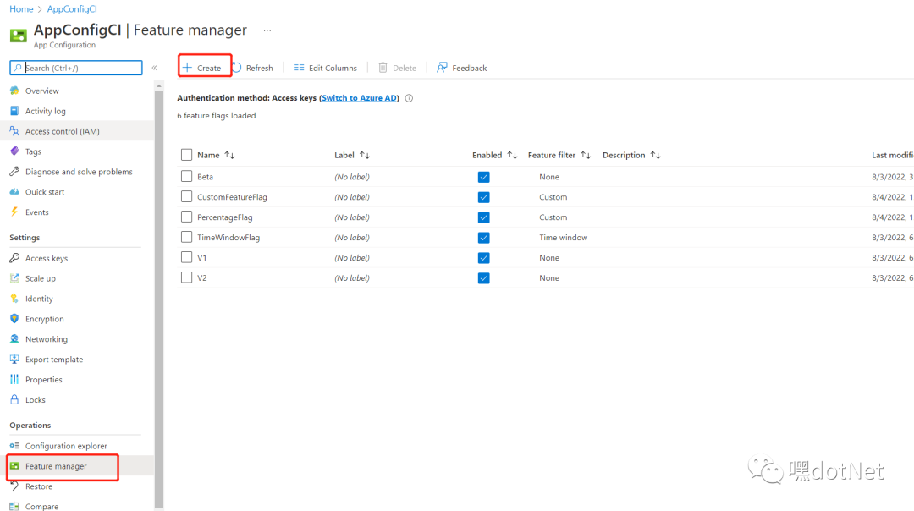Click the Refresh circular arrow icon
Viewport: 914px width, 511px height.
click(237, 68)
